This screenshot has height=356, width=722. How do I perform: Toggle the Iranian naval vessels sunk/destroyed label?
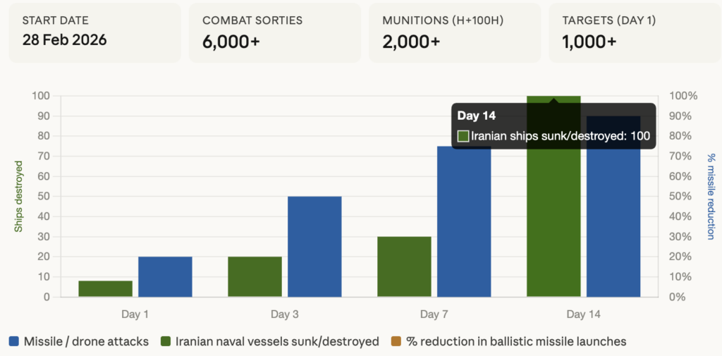(x=277, y=342)
